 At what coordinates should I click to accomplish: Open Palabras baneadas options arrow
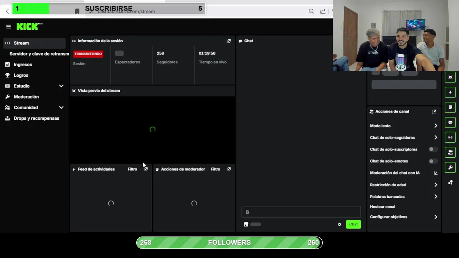pos(436,197)
